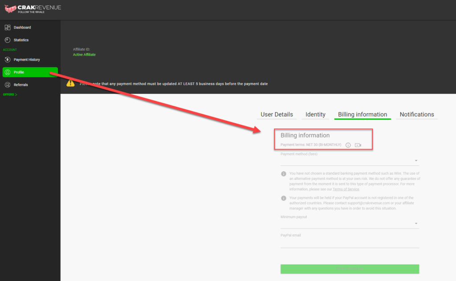Switch to the User Details tab
Viewport: 456px width, 281px height.
click(277, 114)
